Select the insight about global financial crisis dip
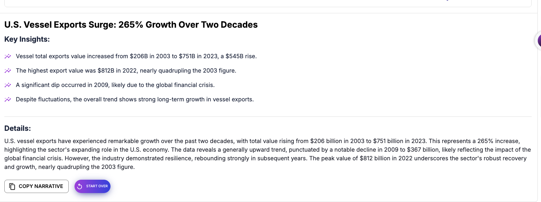Screen dimensions: 541x202 [115, 85]
